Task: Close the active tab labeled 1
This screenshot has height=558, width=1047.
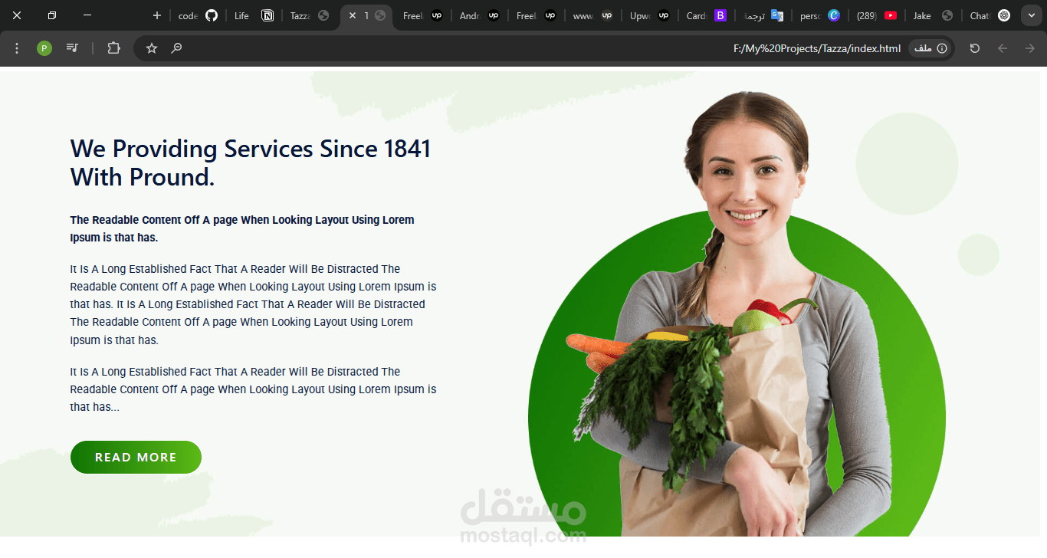Action: (353, 15)
